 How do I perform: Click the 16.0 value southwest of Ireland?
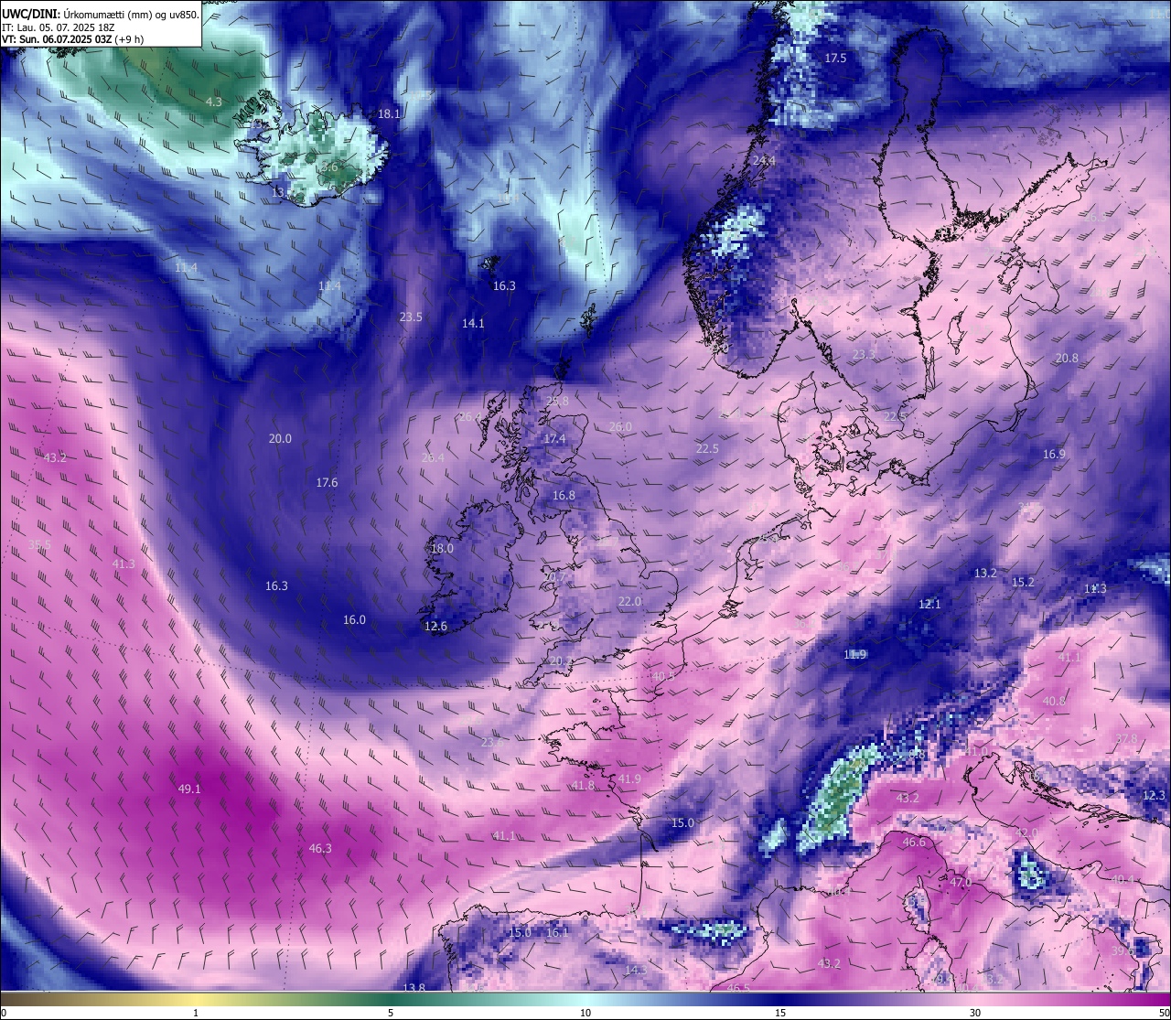(x=354, y=619)
